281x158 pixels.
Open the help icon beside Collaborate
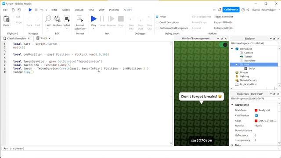pyautogui.click(x=243, y=10)
